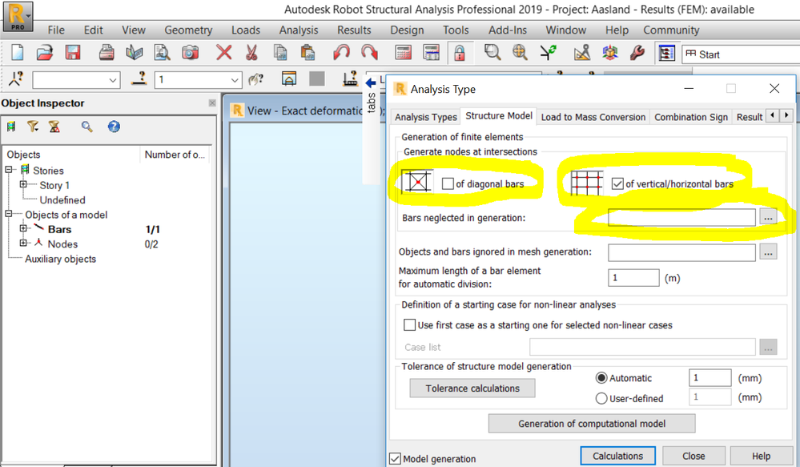Click the Zoom pan magnifier icon
800x467 pixels.
click(520, 53)
